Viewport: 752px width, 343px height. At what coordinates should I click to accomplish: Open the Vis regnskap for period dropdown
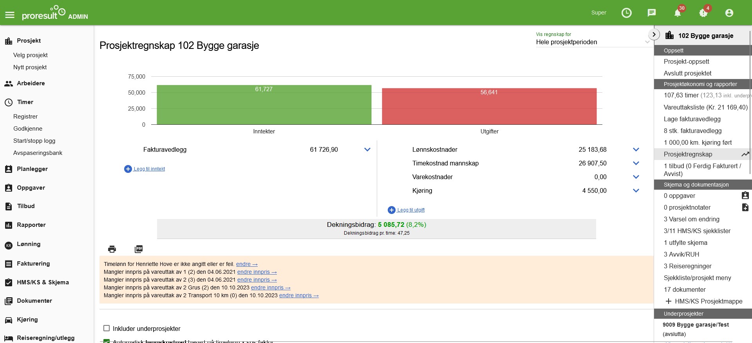(x=592, y=42)
